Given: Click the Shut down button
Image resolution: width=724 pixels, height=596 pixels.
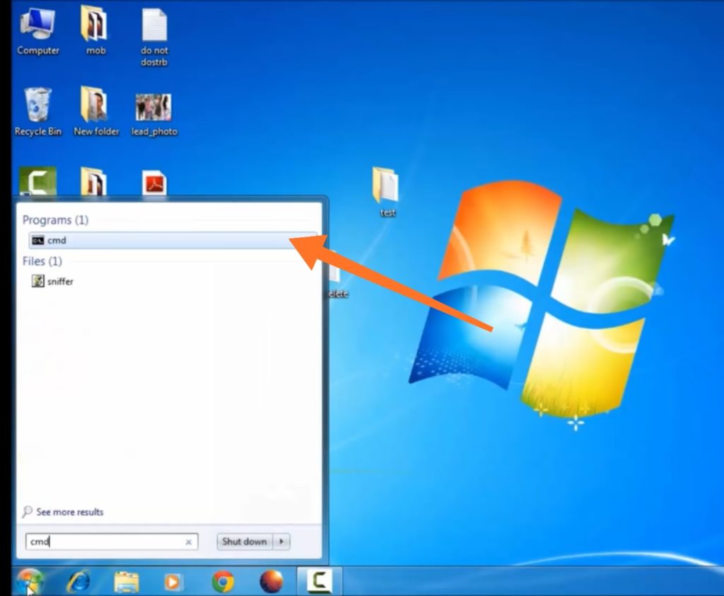Looking at the screenshot, I should coord(245,541).
